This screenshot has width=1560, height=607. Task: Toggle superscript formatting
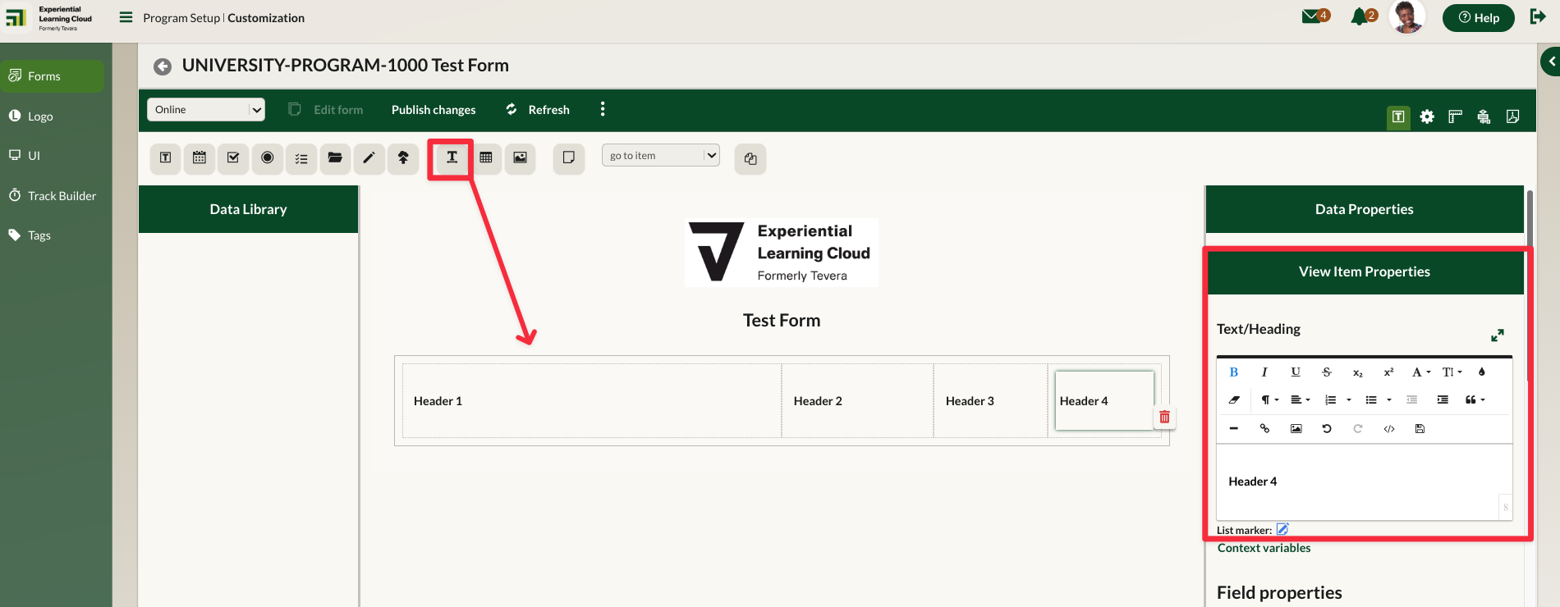[x=1388, y=372]
